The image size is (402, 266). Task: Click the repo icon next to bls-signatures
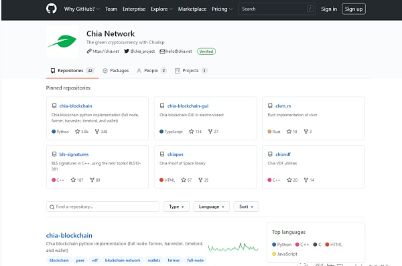coord(54,154)
